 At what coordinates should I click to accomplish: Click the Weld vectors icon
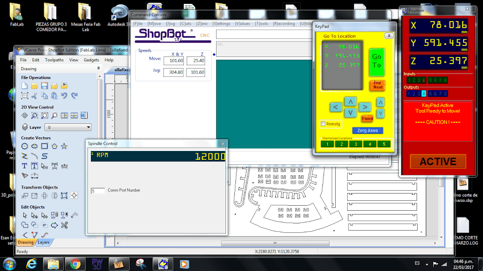coord(24,225)
